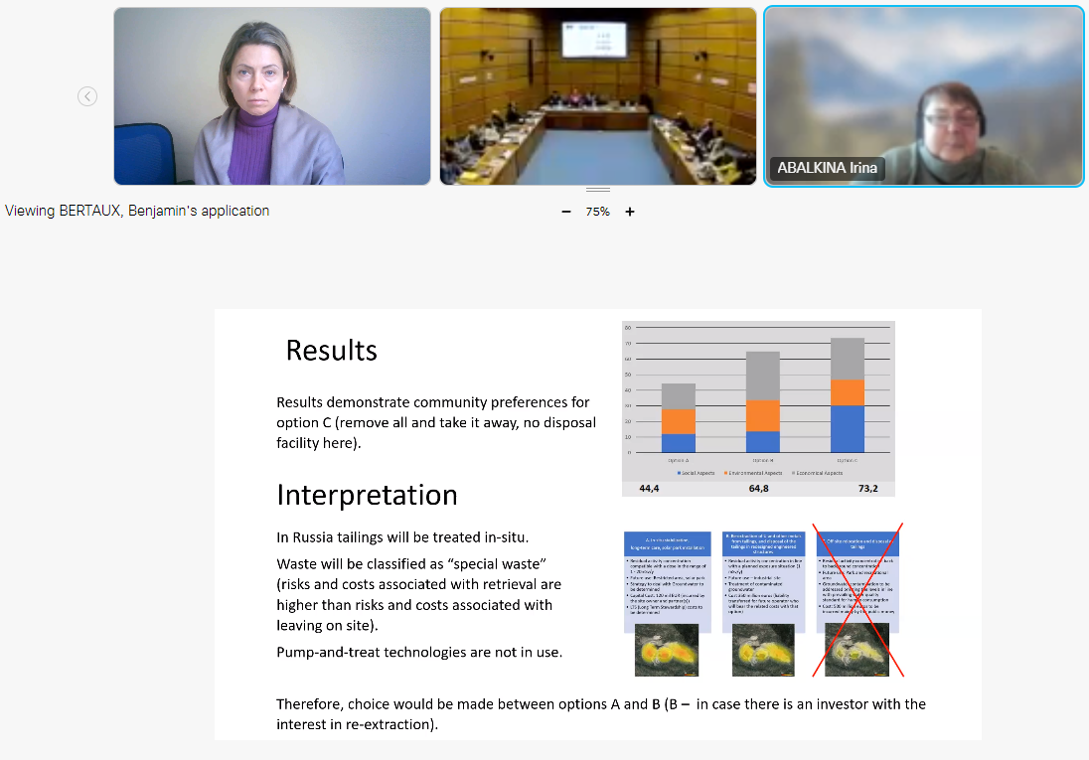Click the Economical Aspects legend marker
The image size is (1089, 760).
(x=796, y=474)
